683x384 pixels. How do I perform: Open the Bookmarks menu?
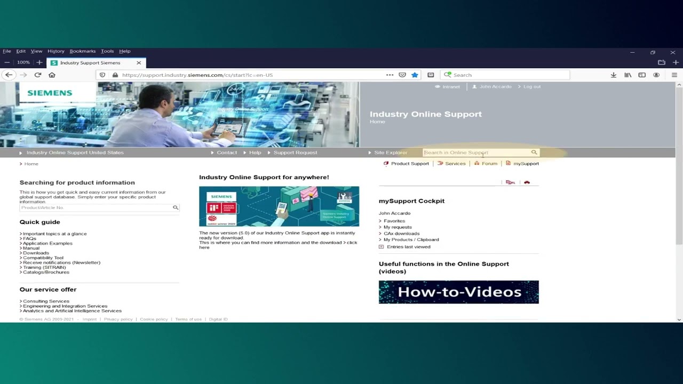pyautogui.click(x=83, y=51)
